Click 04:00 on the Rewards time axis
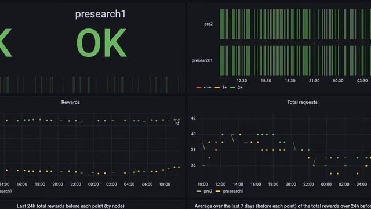 point(129,184)
